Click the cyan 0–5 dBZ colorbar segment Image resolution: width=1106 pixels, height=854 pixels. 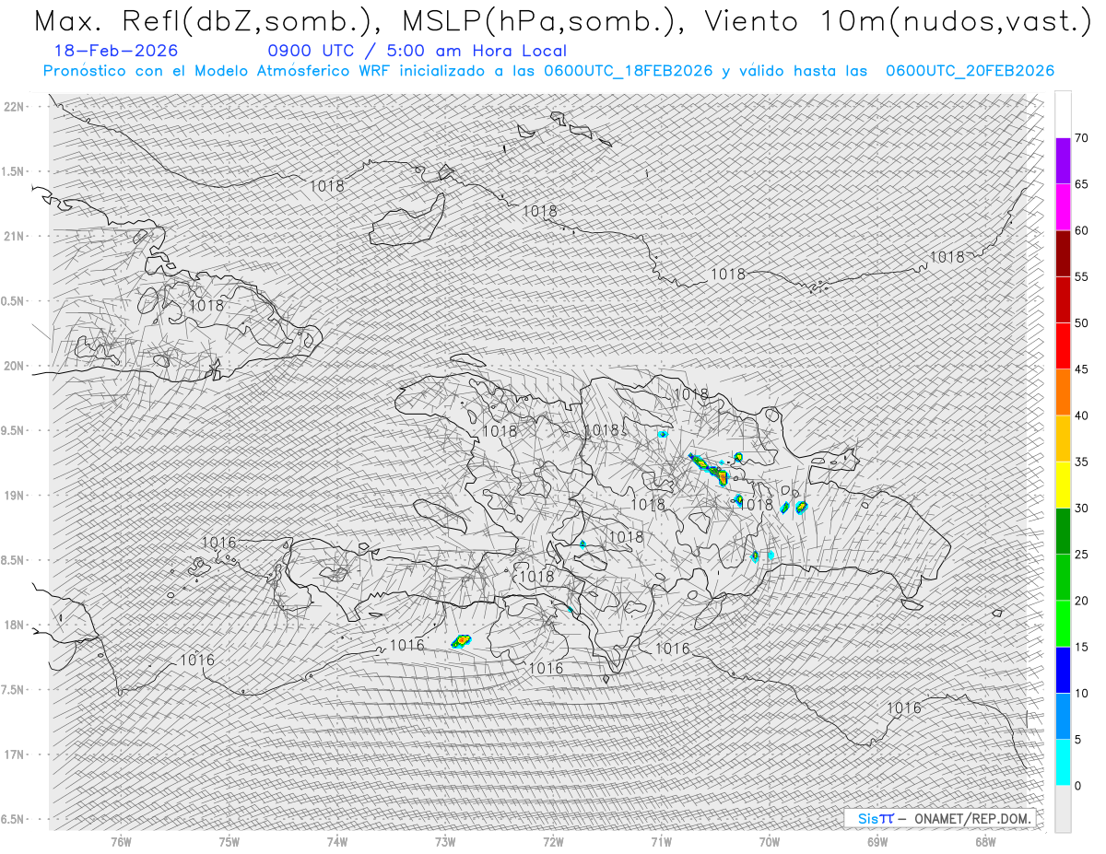(1063, 763)
